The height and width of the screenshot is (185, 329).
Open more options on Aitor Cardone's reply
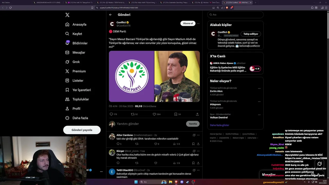pos(198,135)
